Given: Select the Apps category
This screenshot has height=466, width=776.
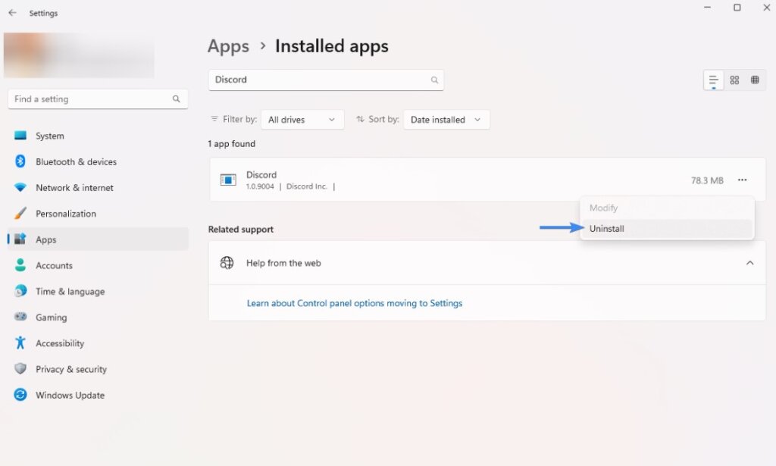Looking at the screenshot, I should [98, 239].
